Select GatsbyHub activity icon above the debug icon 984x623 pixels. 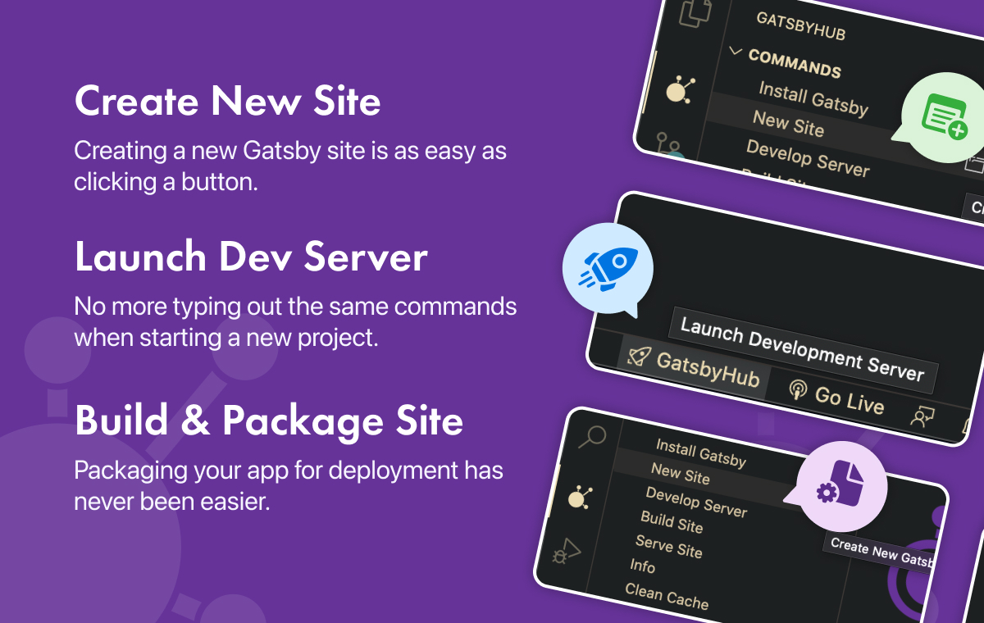point(581,497)
